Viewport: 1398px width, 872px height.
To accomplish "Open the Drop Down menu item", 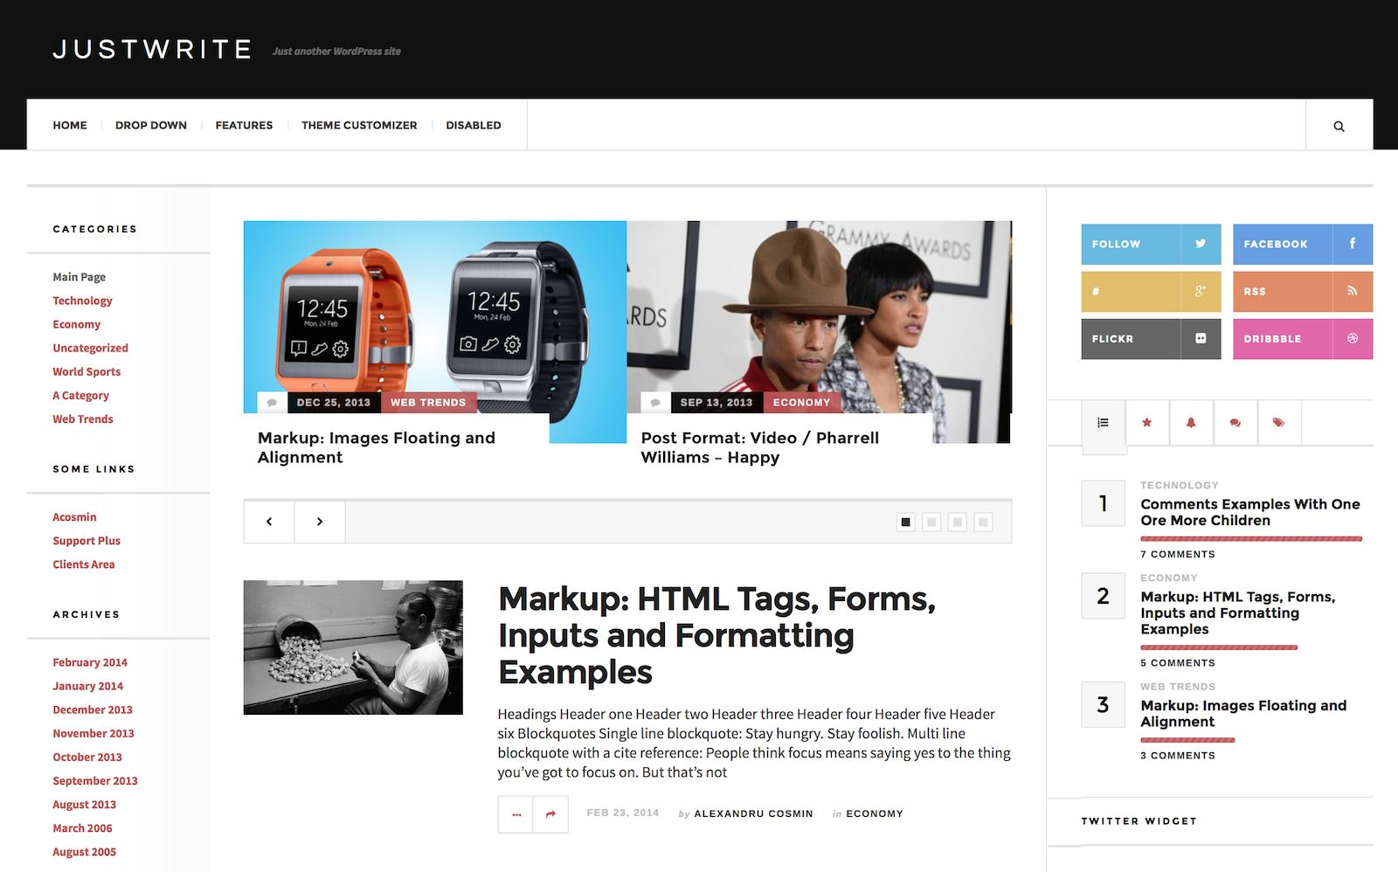I will click(151, 125).
